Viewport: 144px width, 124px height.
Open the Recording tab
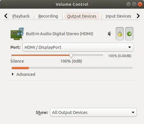point(48,16)
